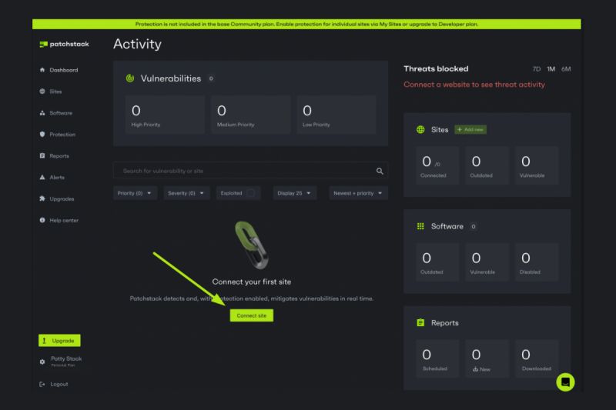Open the Reports menu item

click(59, 155)
